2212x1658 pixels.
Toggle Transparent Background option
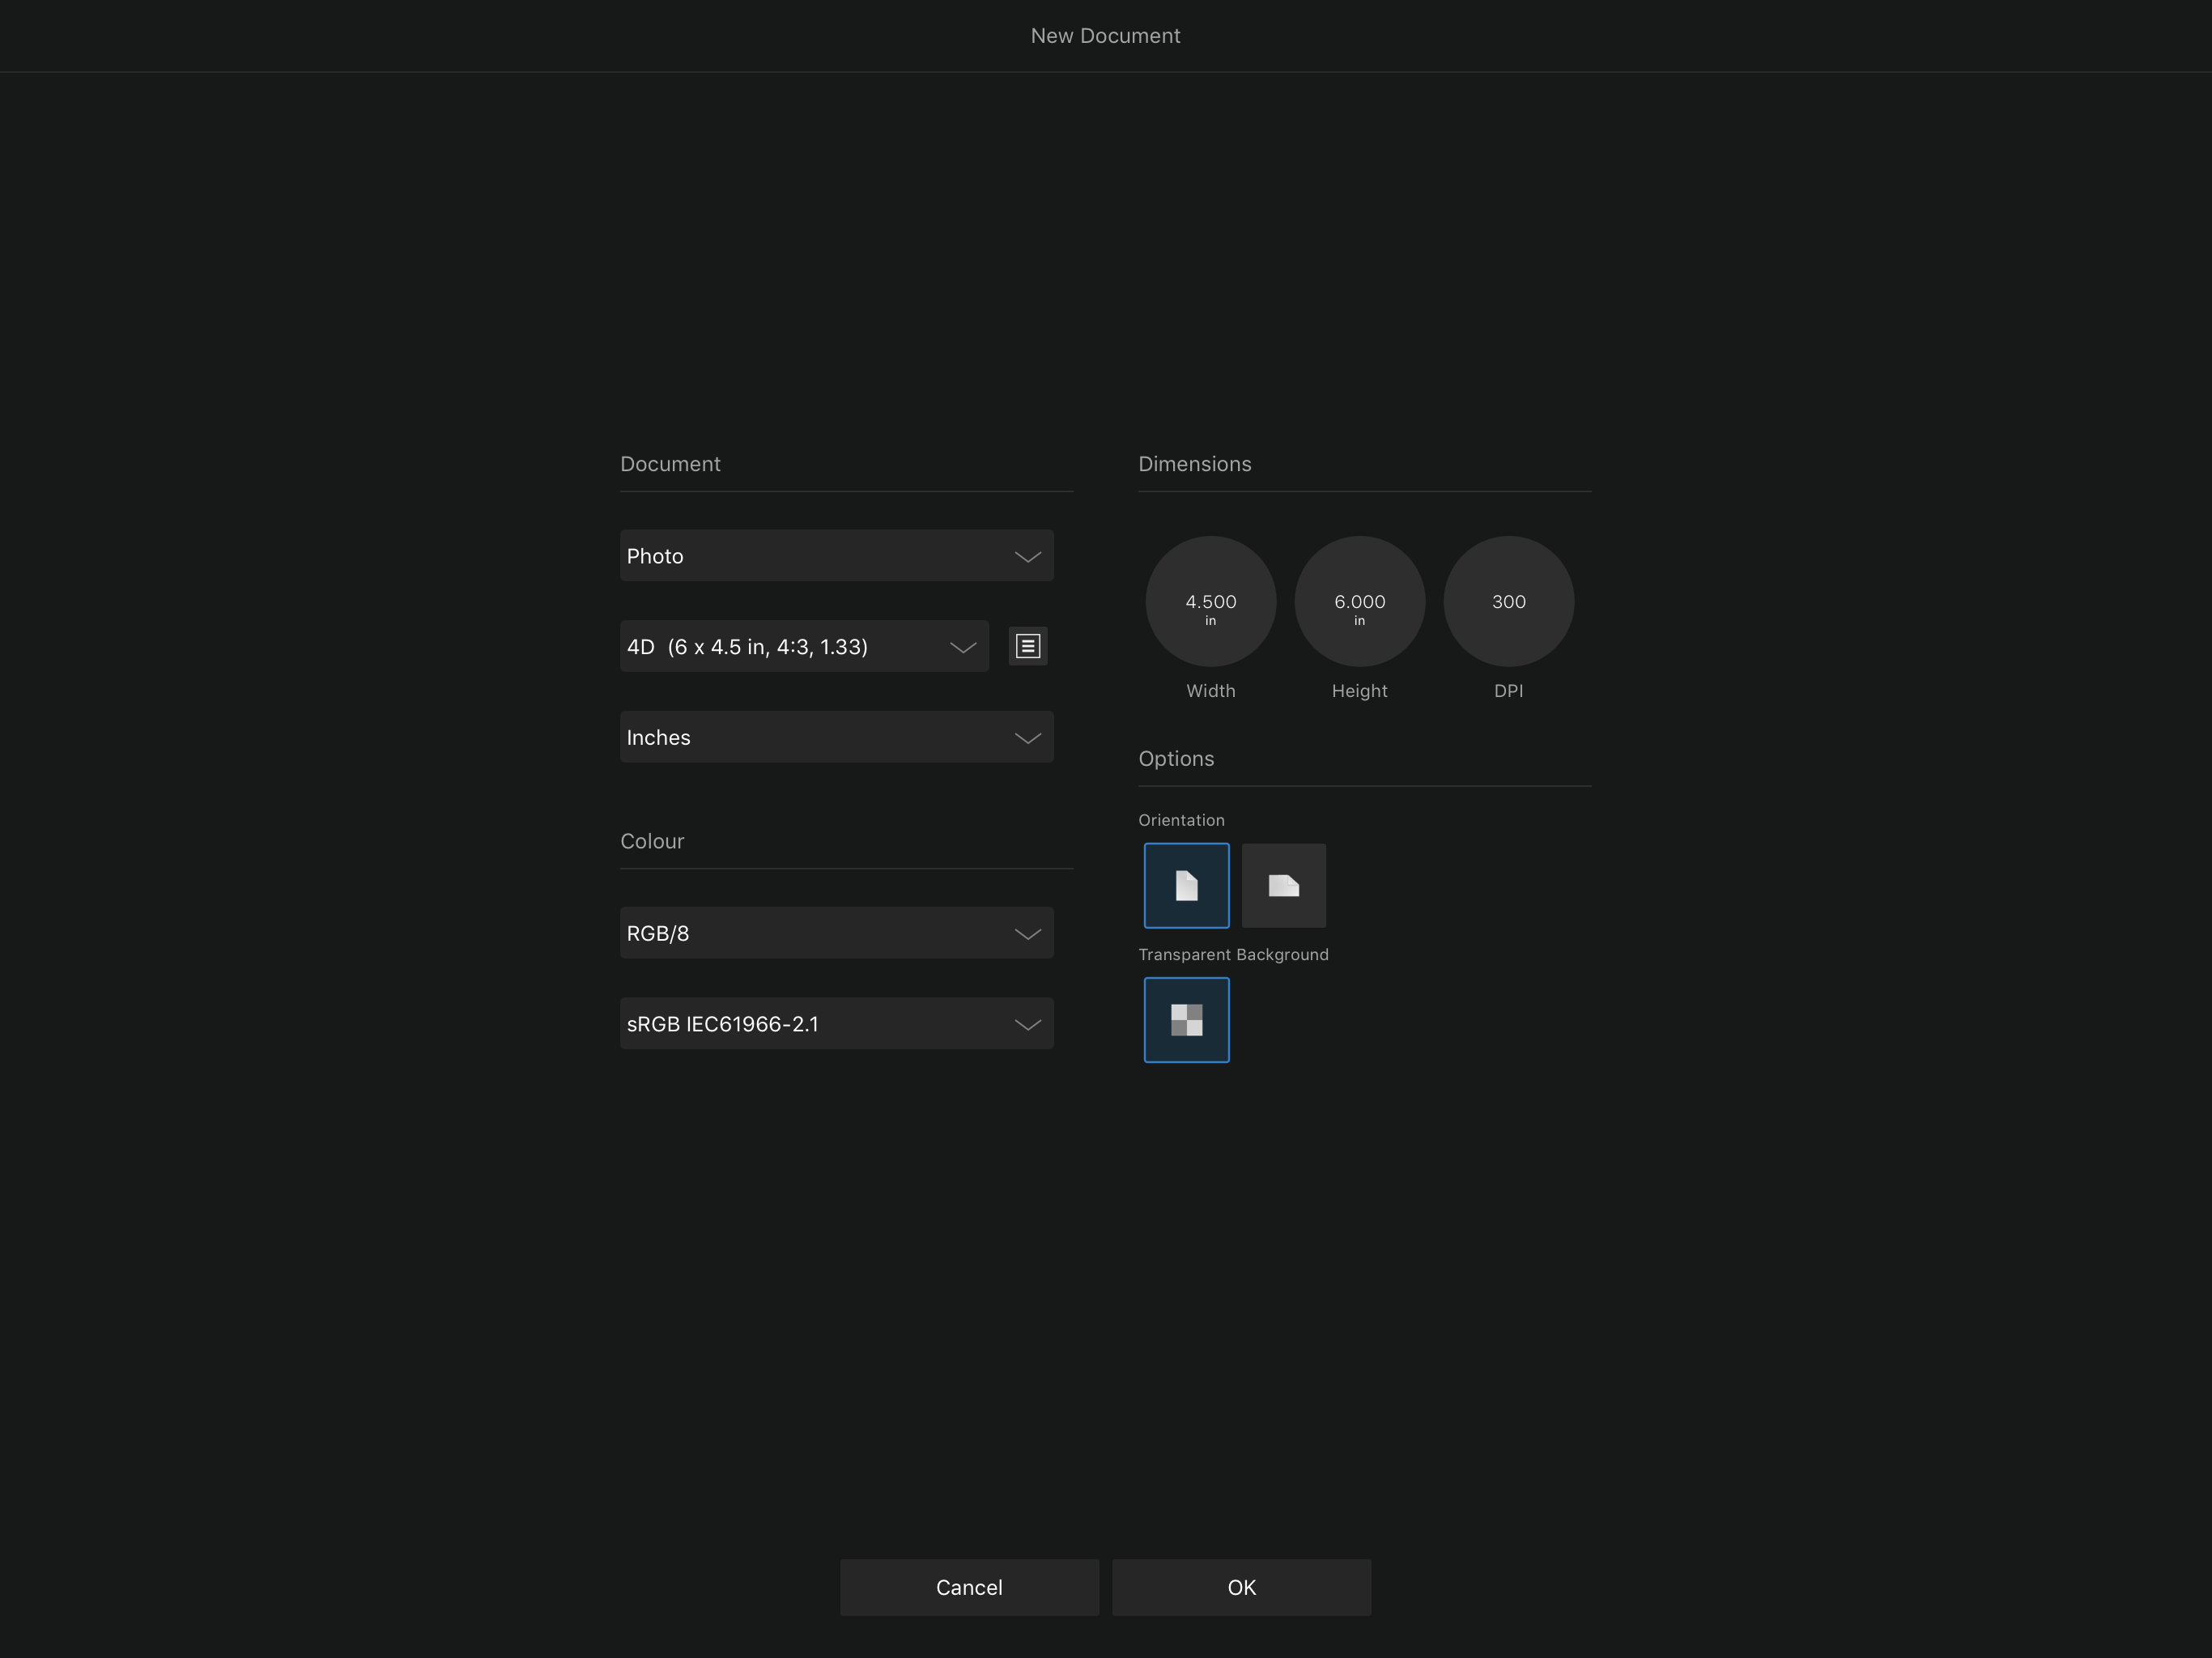pos(1186,1020)
